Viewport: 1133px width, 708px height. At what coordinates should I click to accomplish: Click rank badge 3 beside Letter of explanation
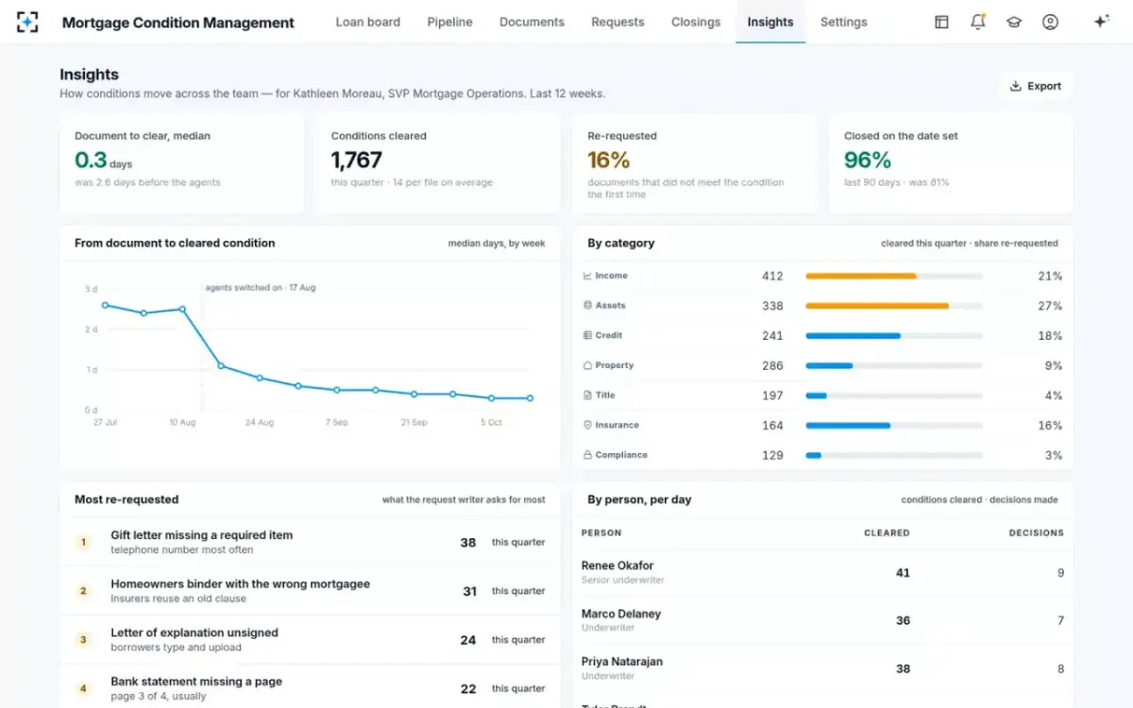tap(83, 640)
